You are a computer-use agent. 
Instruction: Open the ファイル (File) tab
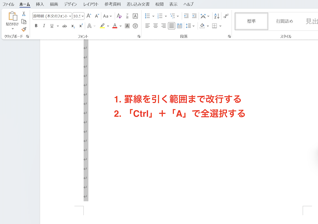point(8,4)
